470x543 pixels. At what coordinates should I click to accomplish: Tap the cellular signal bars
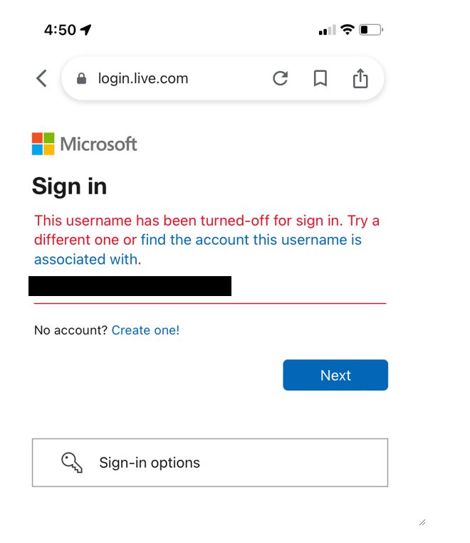point(327,30)
